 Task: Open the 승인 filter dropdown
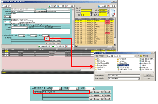pos(91,15)
